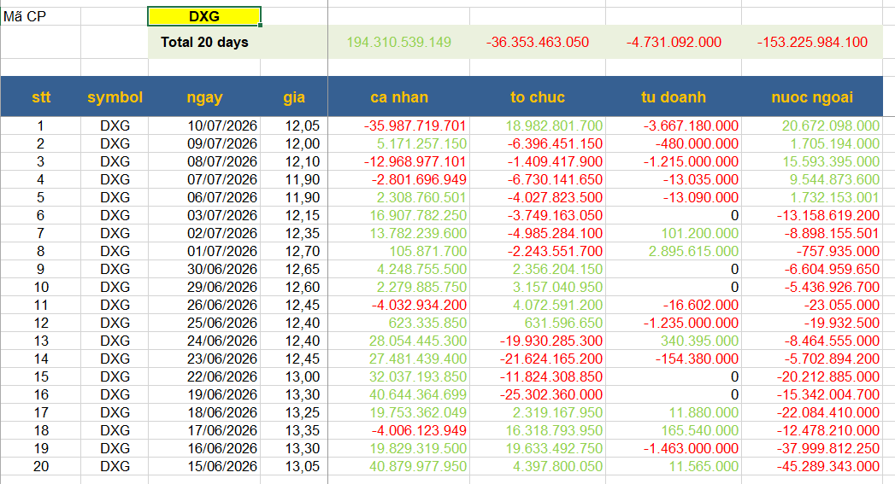895x484 pixels.
Task: Click the ca nhan column header
Action: (x=399, y=97)
